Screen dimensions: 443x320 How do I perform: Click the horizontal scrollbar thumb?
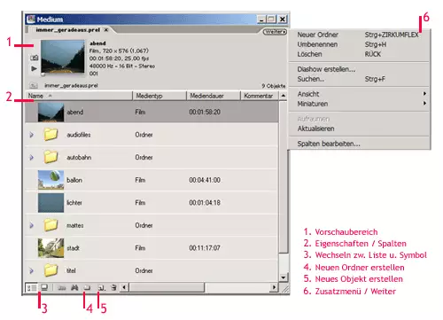tap(167, 287)
